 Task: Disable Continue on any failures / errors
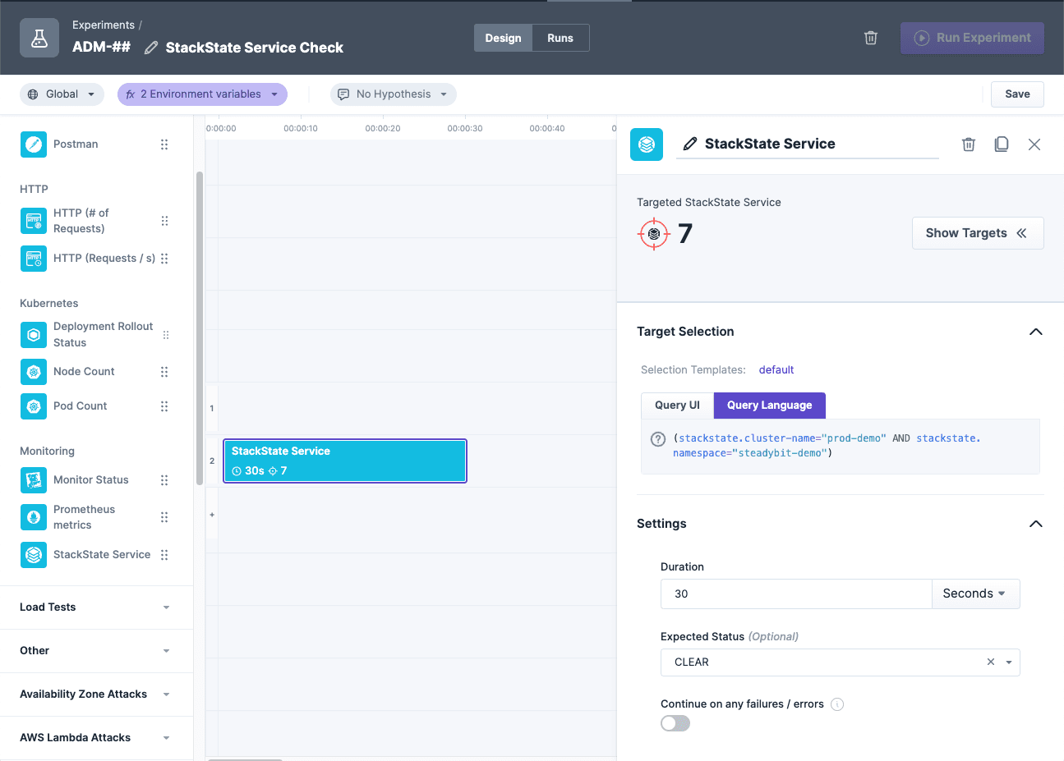coord(675,722)
